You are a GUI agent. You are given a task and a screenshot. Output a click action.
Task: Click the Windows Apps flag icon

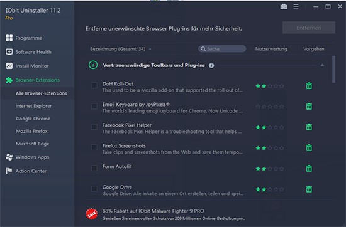[x=9, y=157]
